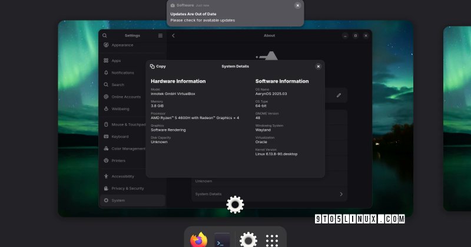The height and width of the screenshot is (247, 471).
Task: Click the 3.8 GiB memory value
Action: (157, 106)
